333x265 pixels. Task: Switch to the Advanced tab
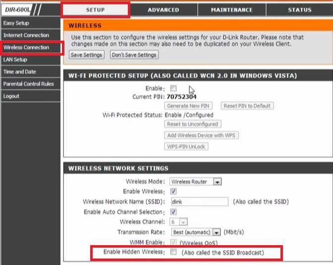click(x=164, y=10)
